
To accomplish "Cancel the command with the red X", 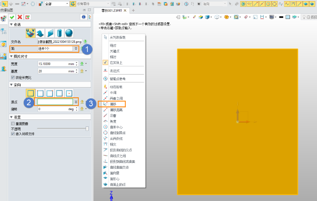I will [20, 17].
